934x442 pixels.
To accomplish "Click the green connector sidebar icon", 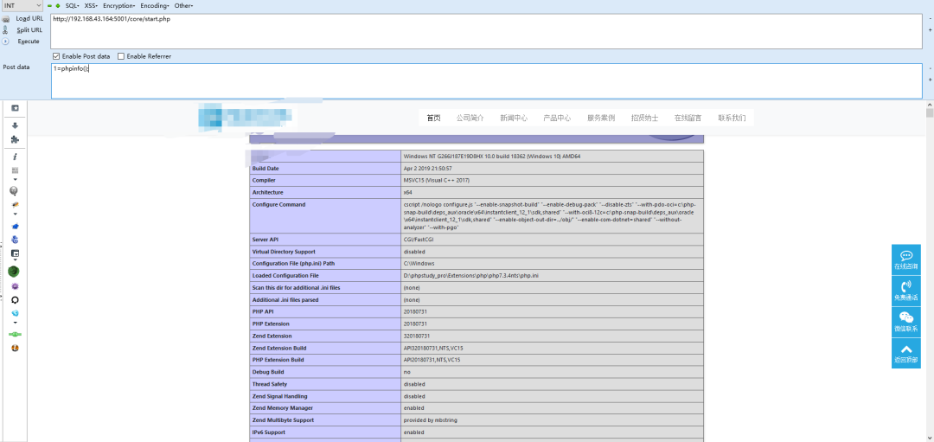I will 15,335.
